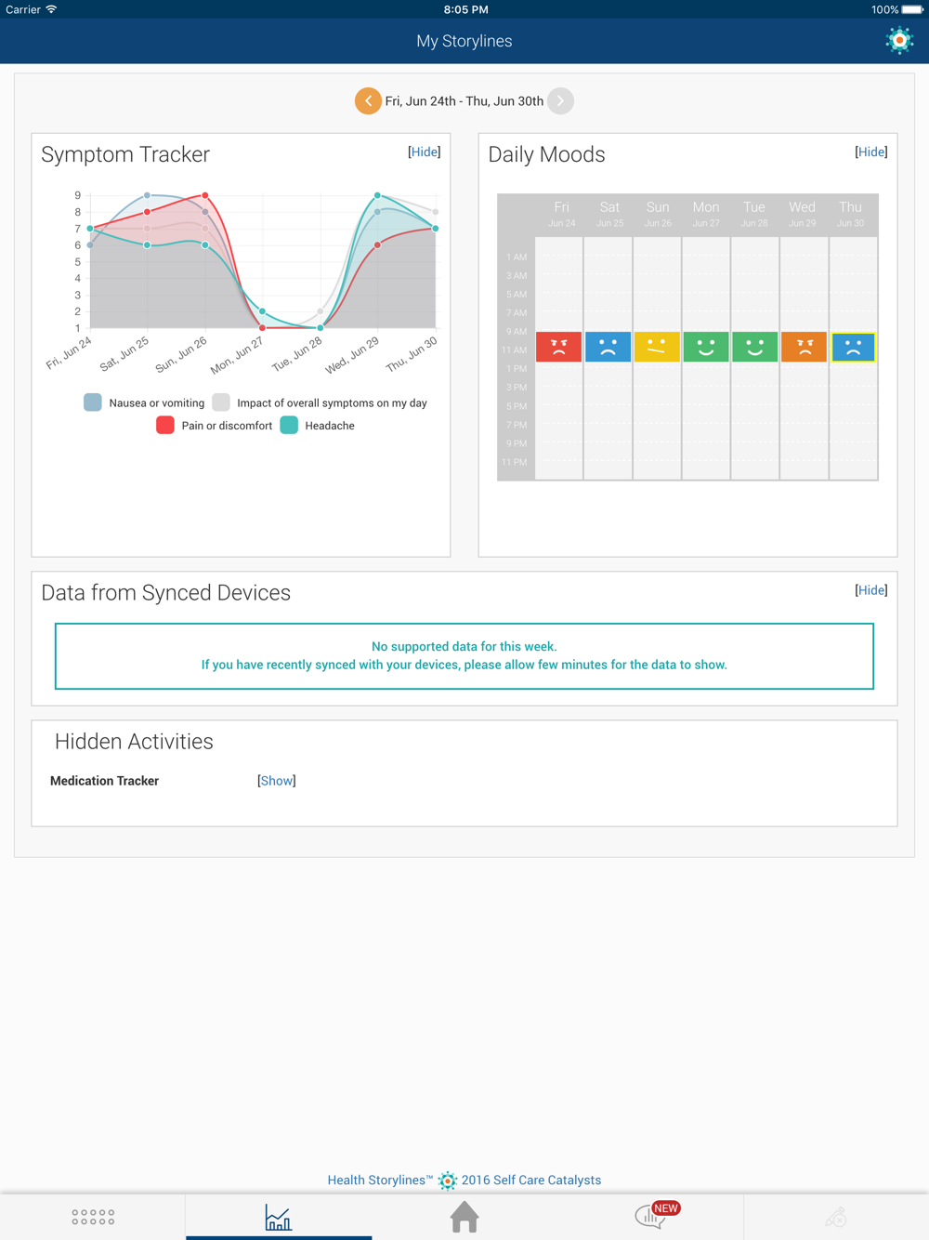929x1240 pixels.
Task: Select the chart storylines tab
Action: pos(278,1217)
